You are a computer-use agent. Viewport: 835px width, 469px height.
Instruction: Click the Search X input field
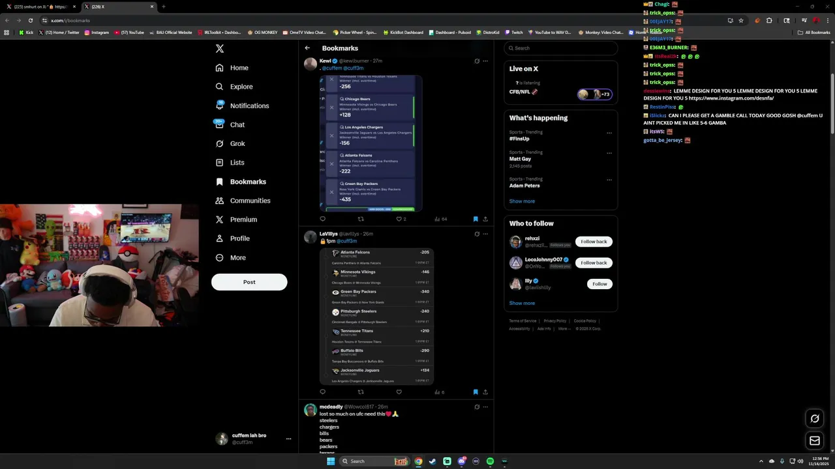[x=560, y=48]
